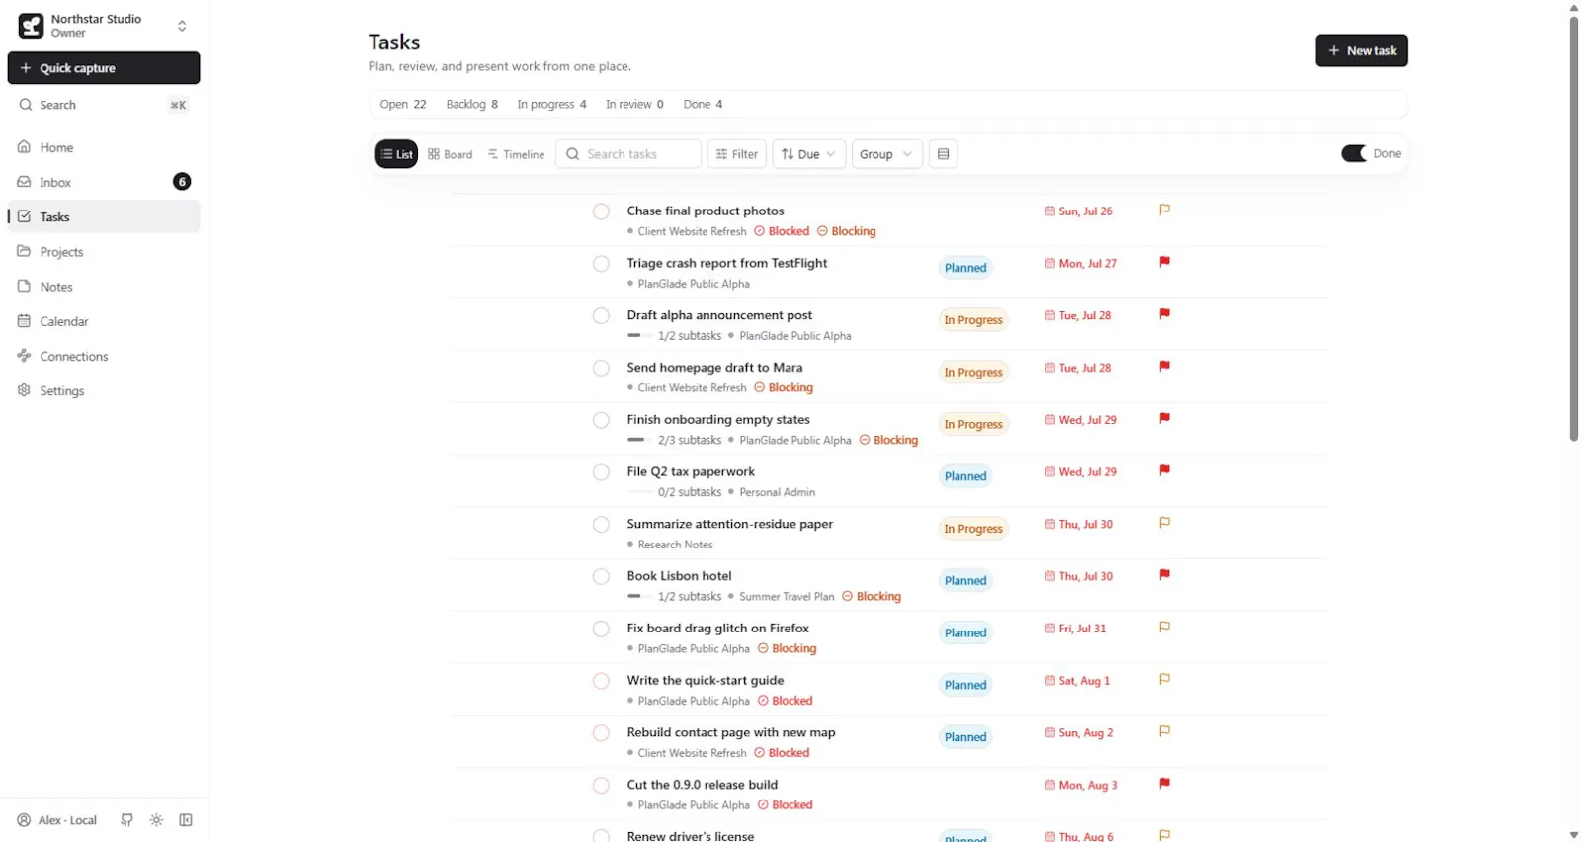1581x842 pixels.
Task: Click the flag for Send homepage draft to Mara
Action: [1164, 367]
